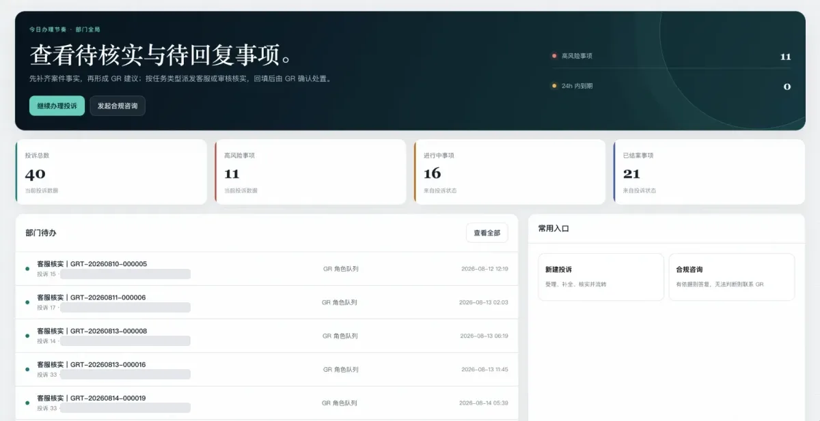This screenshot has height=421, width=820.
Task: Click the green status dot beside GRT-20260811-000006
Action: [27, 302]
